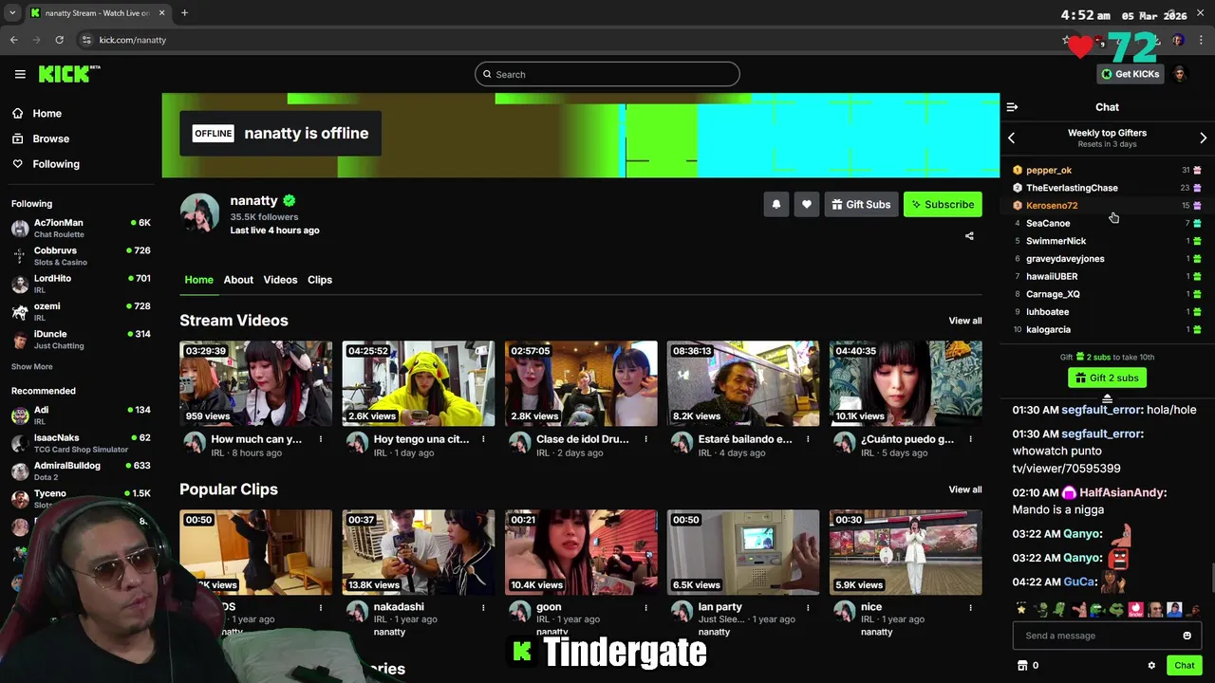
Task: Open the 00:30 nice clip thumbnail
Action: tap(906, 552)
